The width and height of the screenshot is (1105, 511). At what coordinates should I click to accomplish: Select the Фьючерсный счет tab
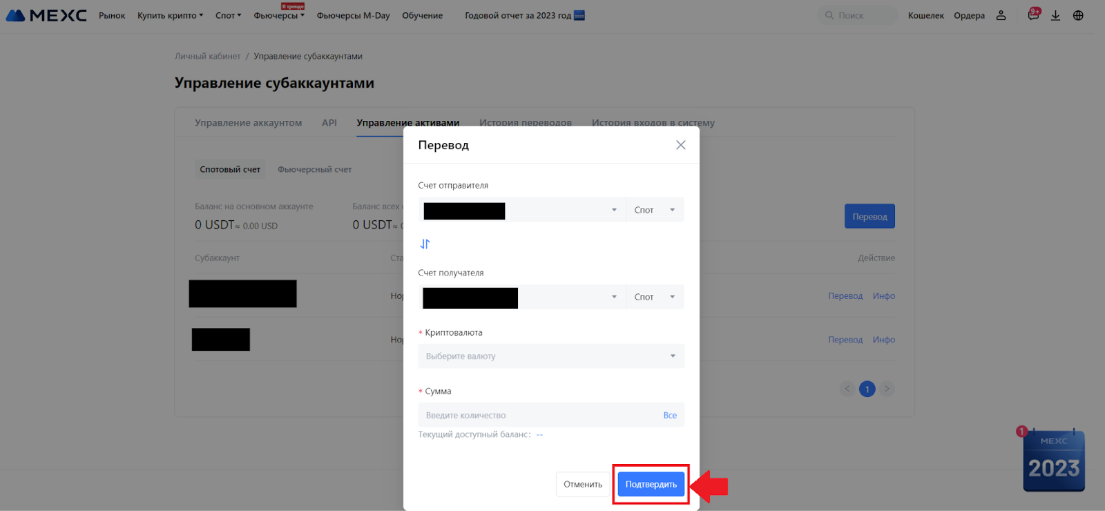pos(315,169)
